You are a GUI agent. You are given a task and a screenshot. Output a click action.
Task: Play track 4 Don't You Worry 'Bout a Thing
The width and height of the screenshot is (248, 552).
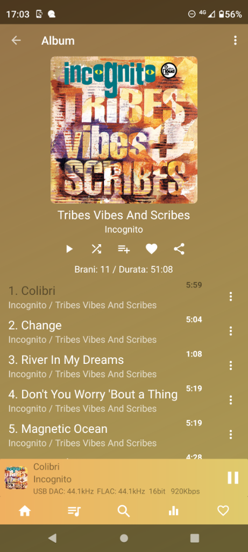click(105, 401)
